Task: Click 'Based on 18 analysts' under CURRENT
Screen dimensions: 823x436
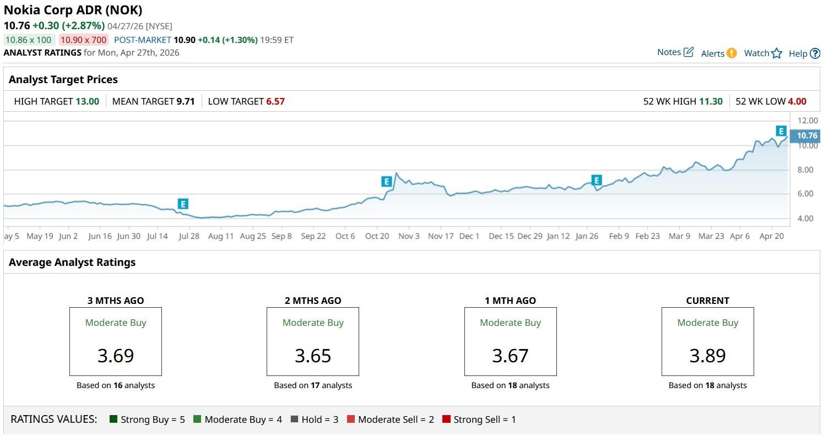Action: [x=708, y=385]
